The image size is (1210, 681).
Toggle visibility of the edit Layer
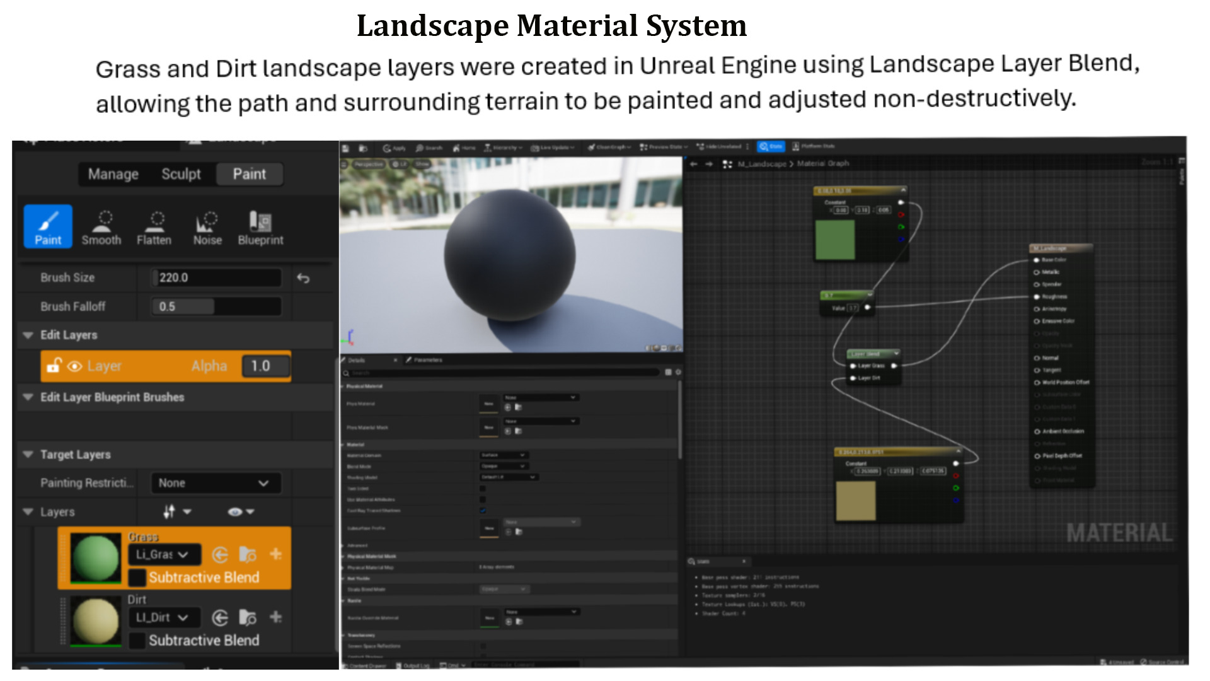coord(74,366)
